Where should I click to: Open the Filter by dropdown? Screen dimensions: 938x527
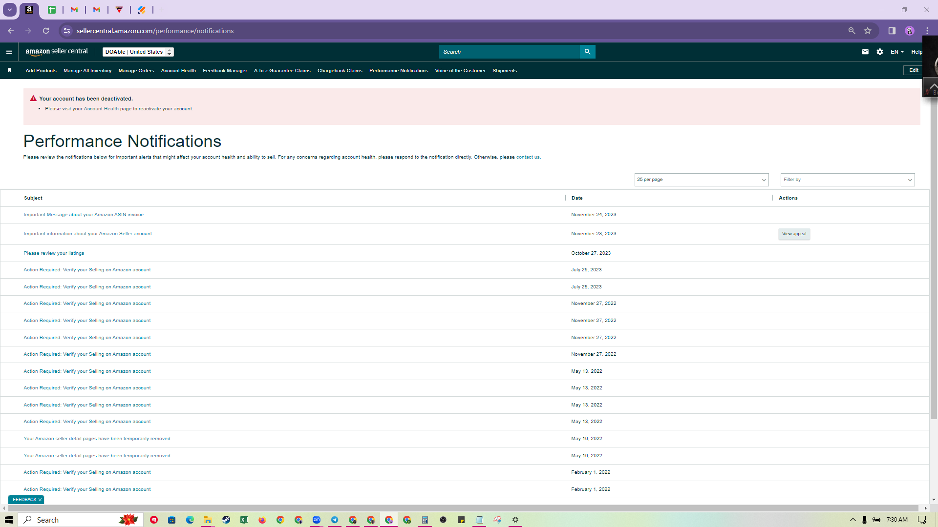point(848,180)
